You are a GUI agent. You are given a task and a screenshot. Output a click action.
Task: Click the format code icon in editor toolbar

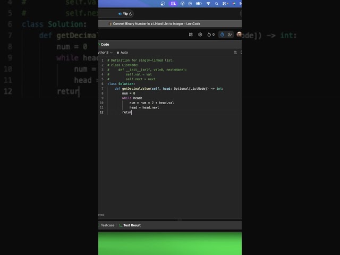point(235,53)
